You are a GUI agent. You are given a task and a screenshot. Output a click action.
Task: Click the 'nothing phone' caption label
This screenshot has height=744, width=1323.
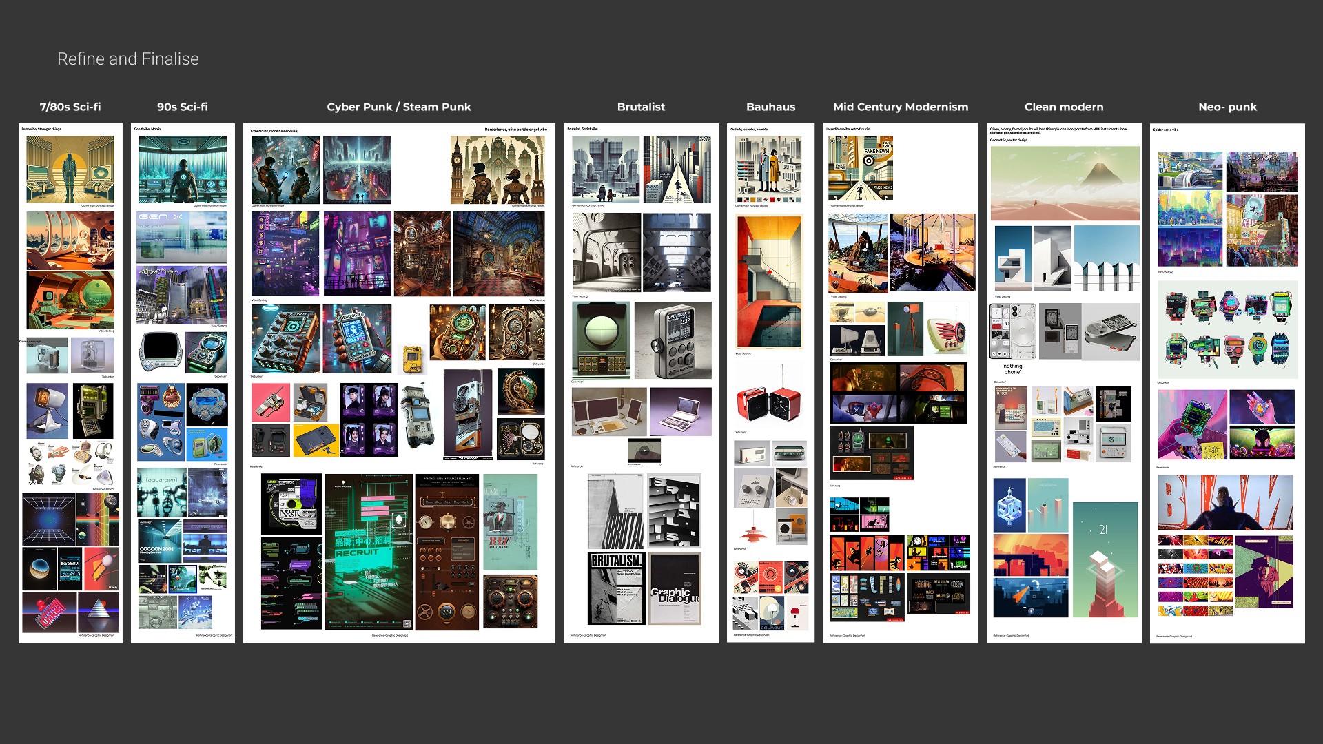point(1012,369)
